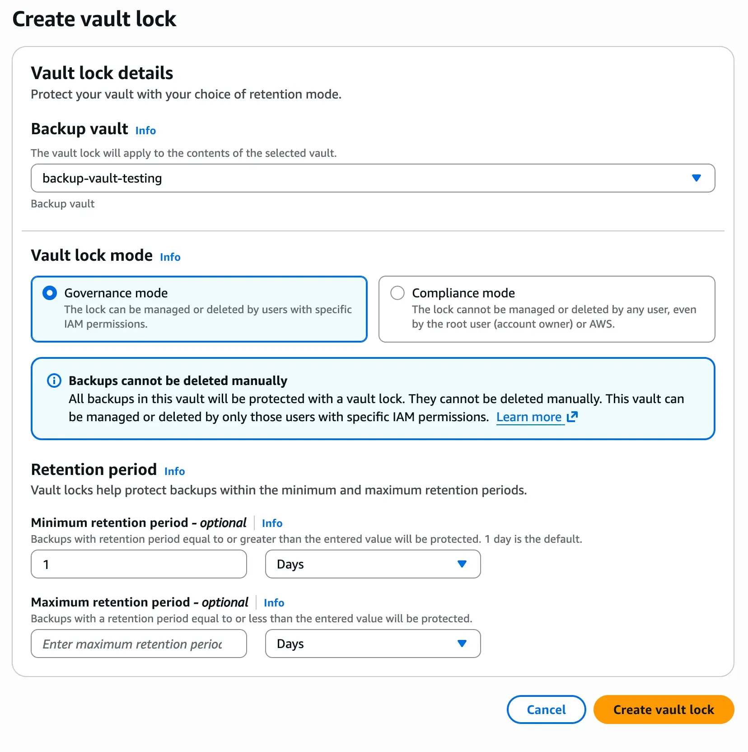Select the Compliance mode radio button
Screen dimensions: 748x752
(x=397, y=293)
